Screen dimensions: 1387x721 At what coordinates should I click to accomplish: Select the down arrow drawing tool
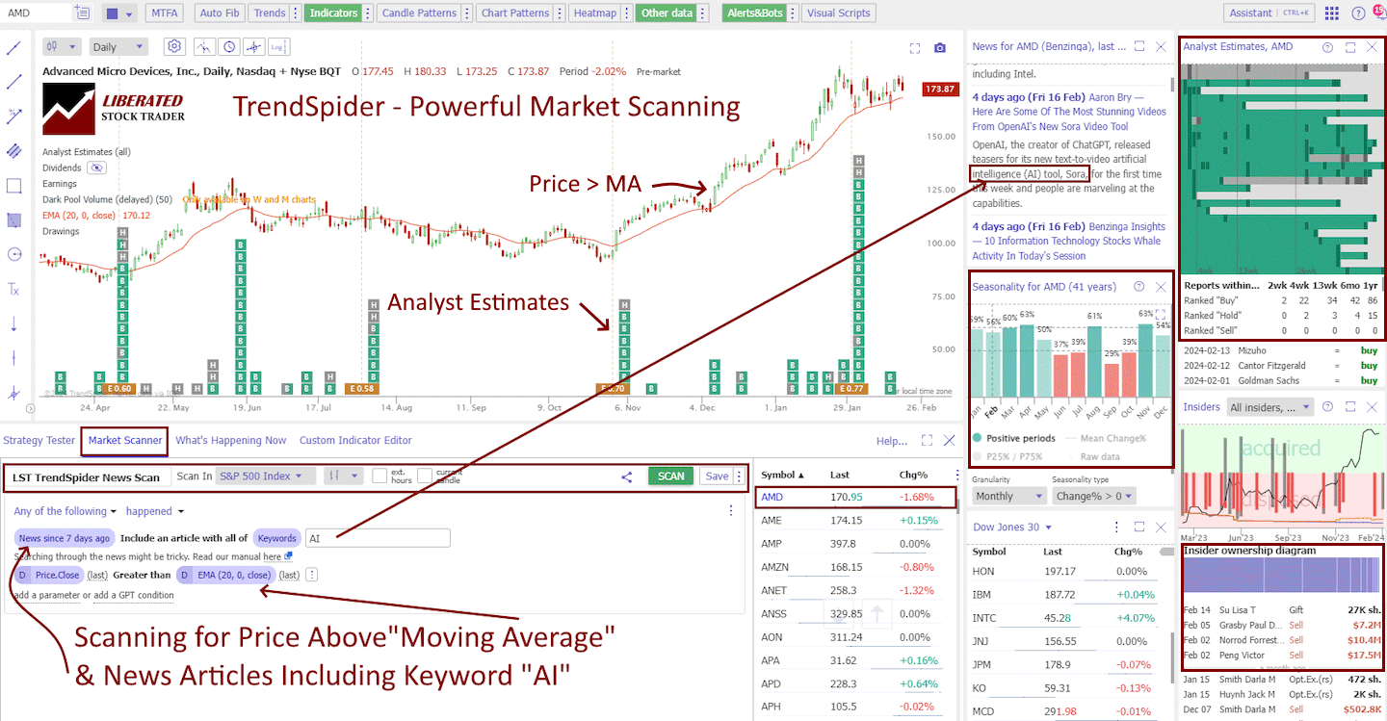pyautogui.click(x=13, y=323)
